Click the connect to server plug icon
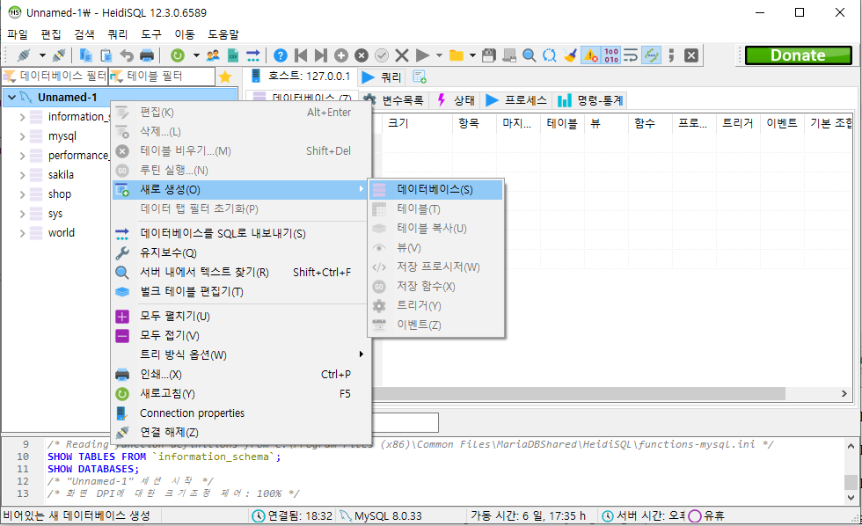This screenshot has height=526, width=862. point(24,55)
